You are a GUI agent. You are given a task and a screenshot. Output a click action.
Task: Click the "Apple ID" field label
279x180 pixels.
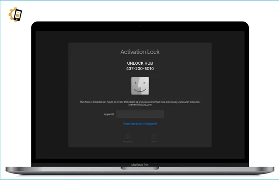(x=109, y=114)
